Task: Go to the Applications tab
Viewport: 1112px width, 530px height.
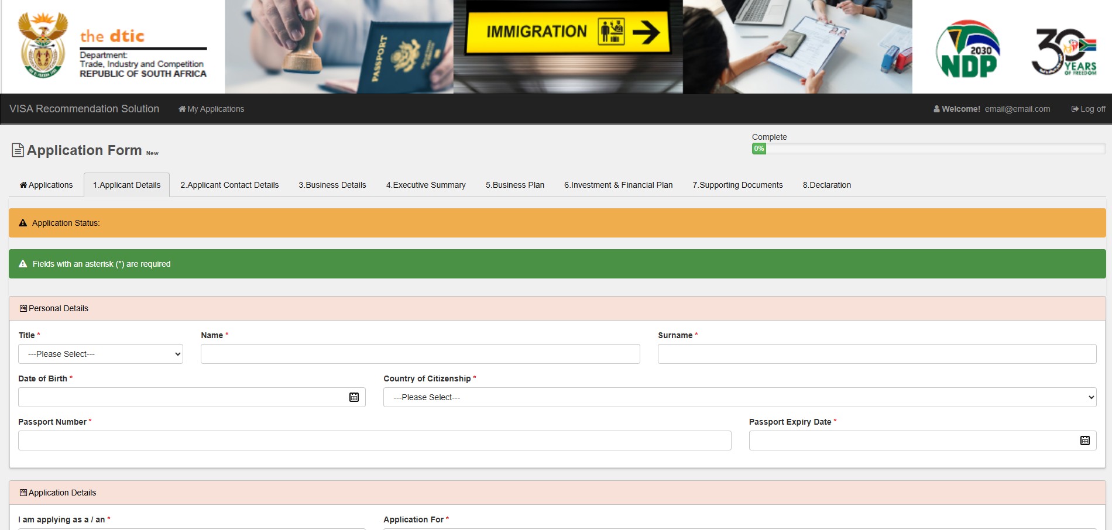Action: coord(46,185)
